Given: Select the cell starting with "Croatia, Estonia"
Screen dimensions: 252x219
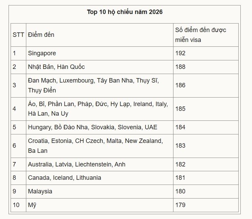Looking at the screenshot, I should click(95, 146).
